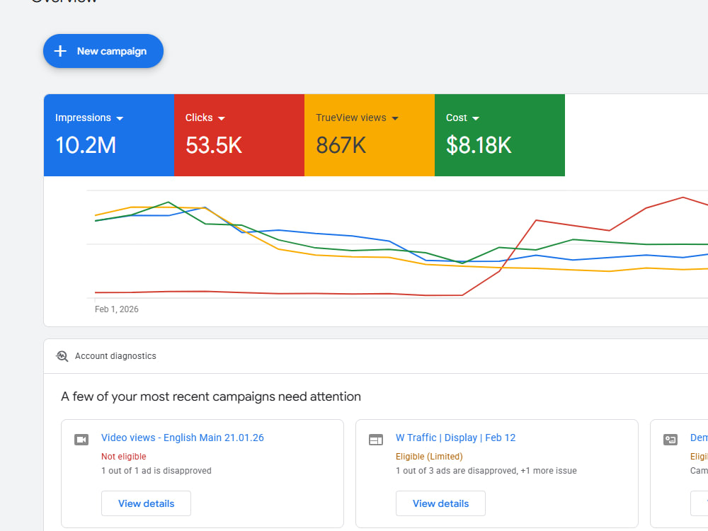Open the Impressions metric dropdown arrow
This screenshot has width=708, height=531.
tap(120, 118)
